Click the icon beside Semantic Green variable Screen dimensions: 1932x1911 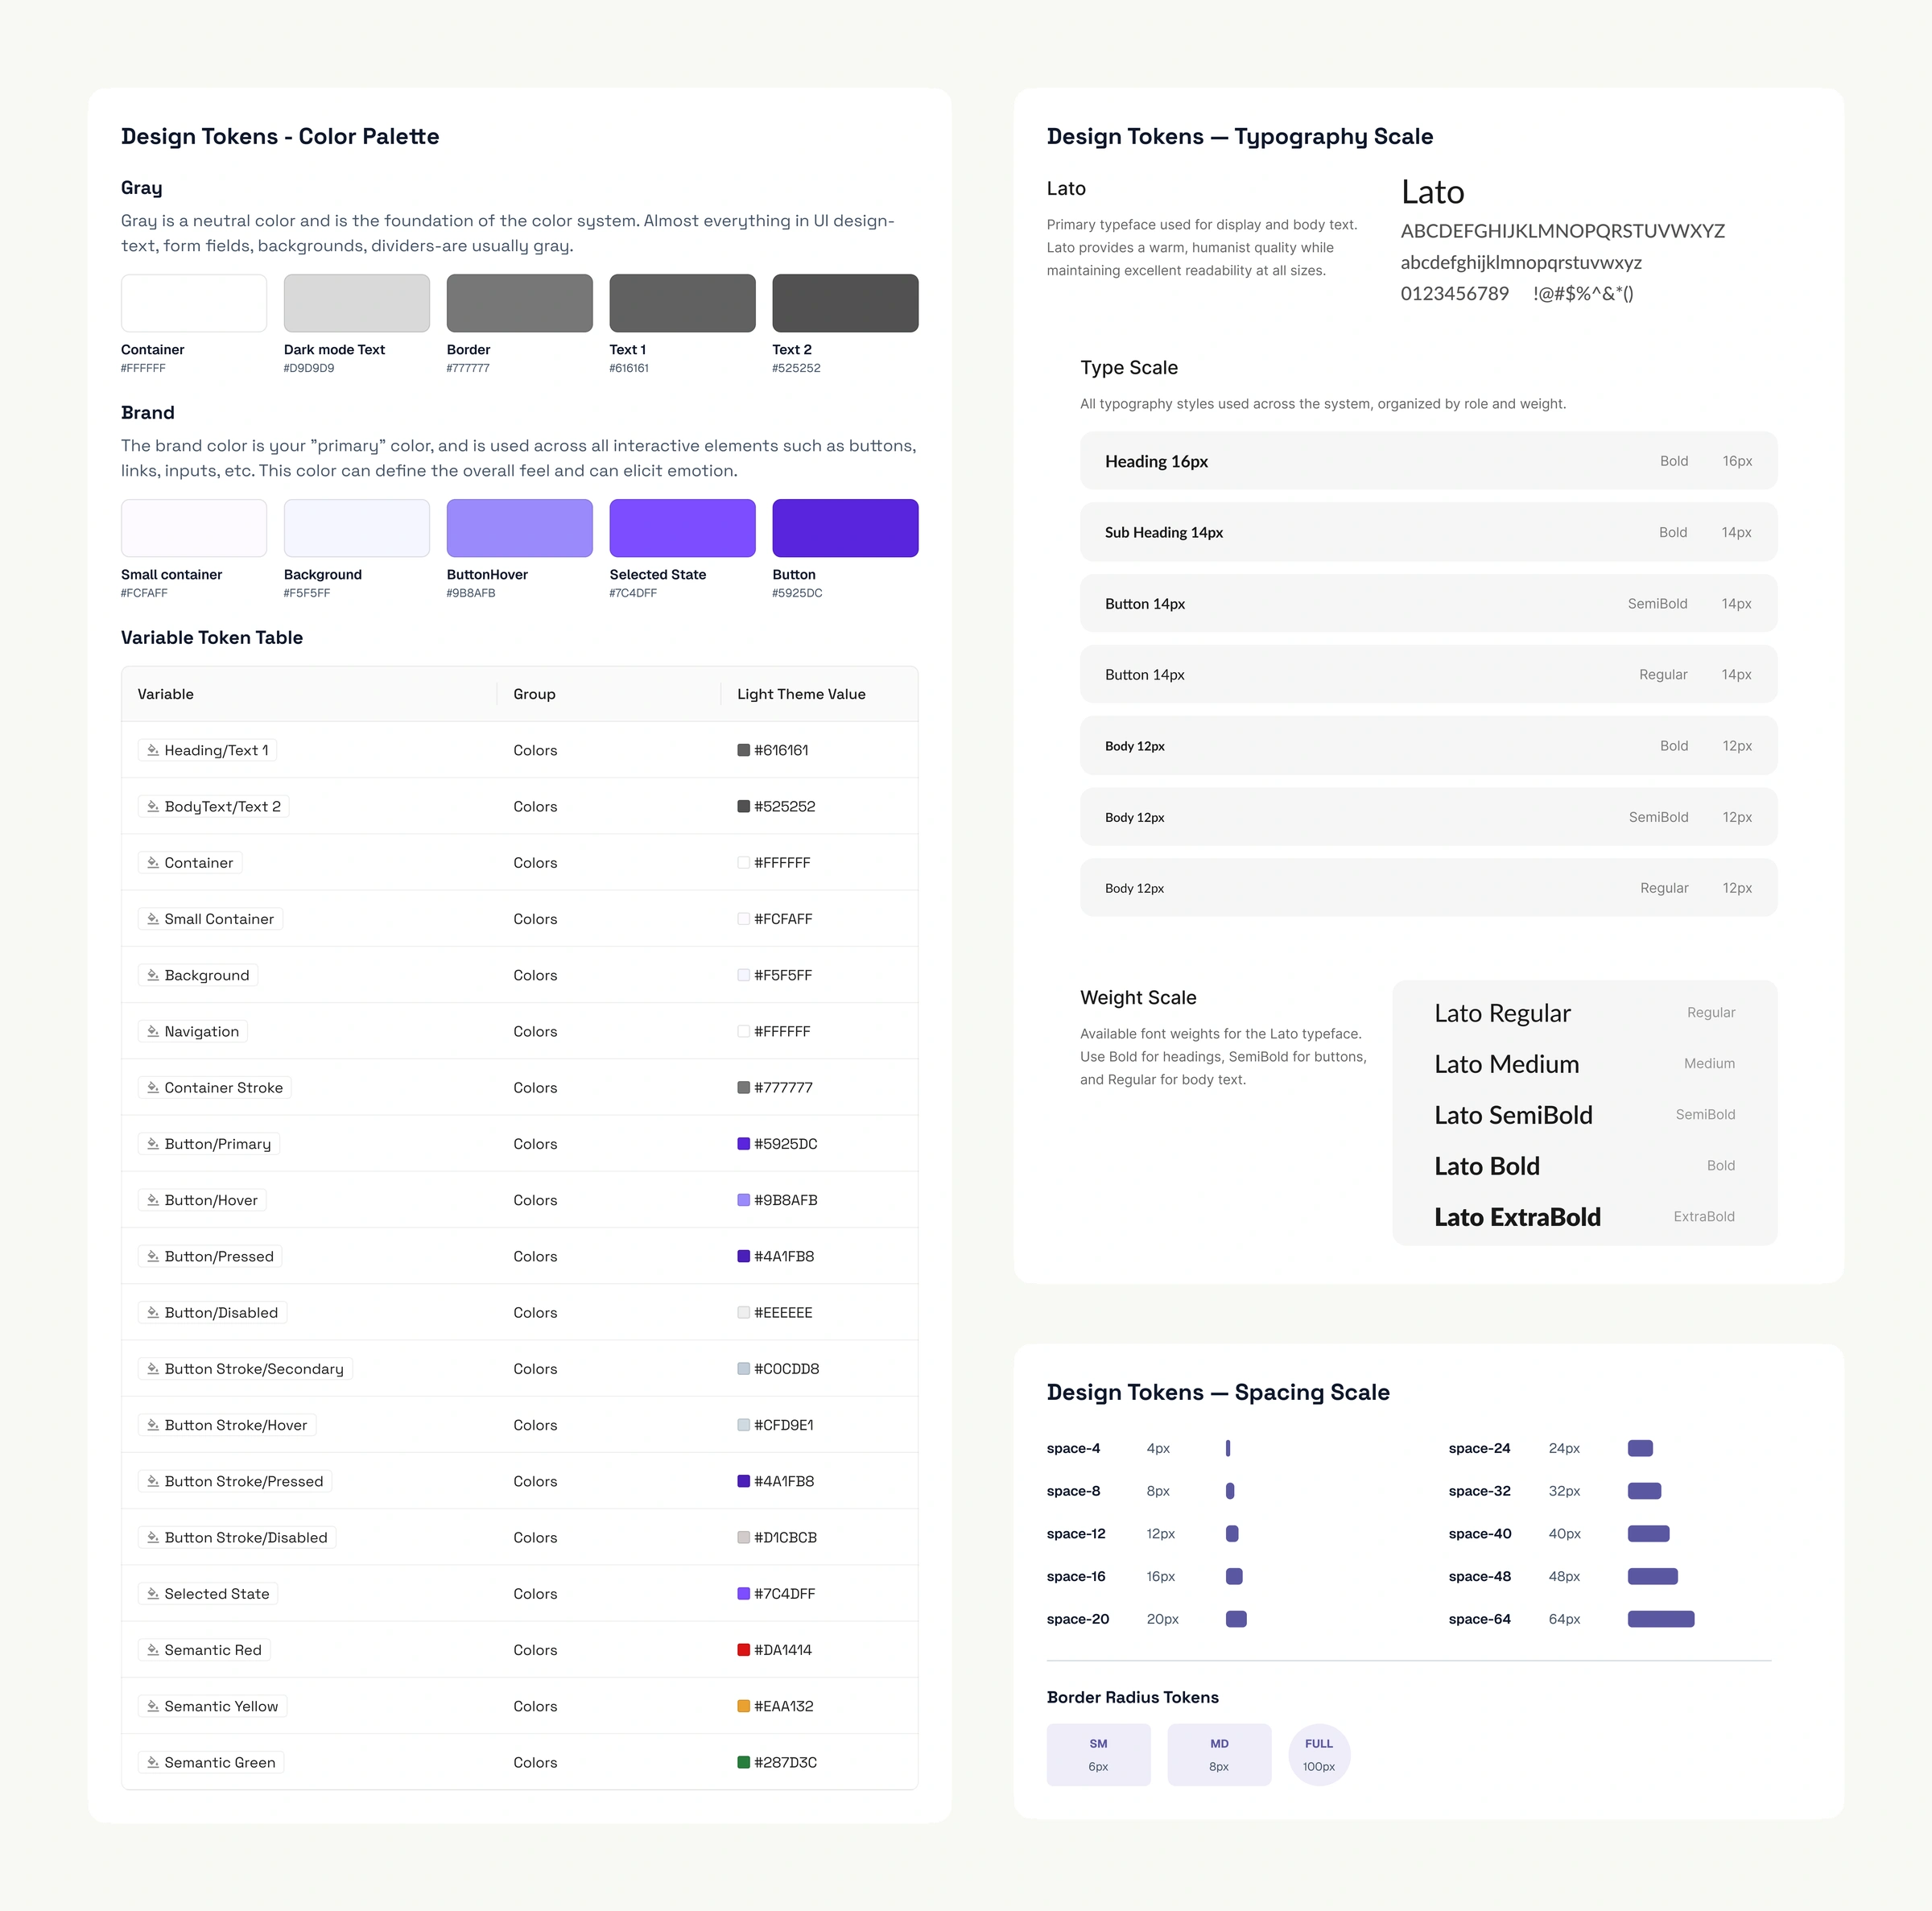click(x=153, y=1762)
